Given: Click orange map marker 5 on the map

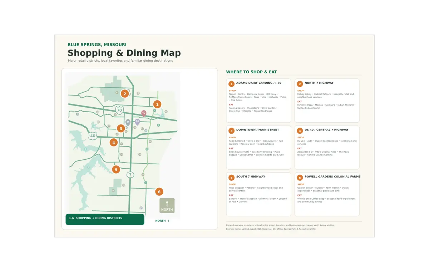Looking at the screenshot, I should [x=116, y=170].
